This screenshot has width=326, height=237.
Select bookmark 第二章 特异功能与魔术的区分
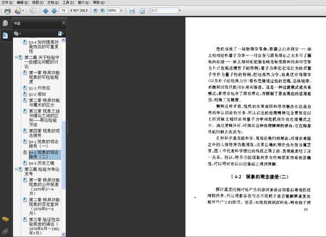[x=45, y=103]
